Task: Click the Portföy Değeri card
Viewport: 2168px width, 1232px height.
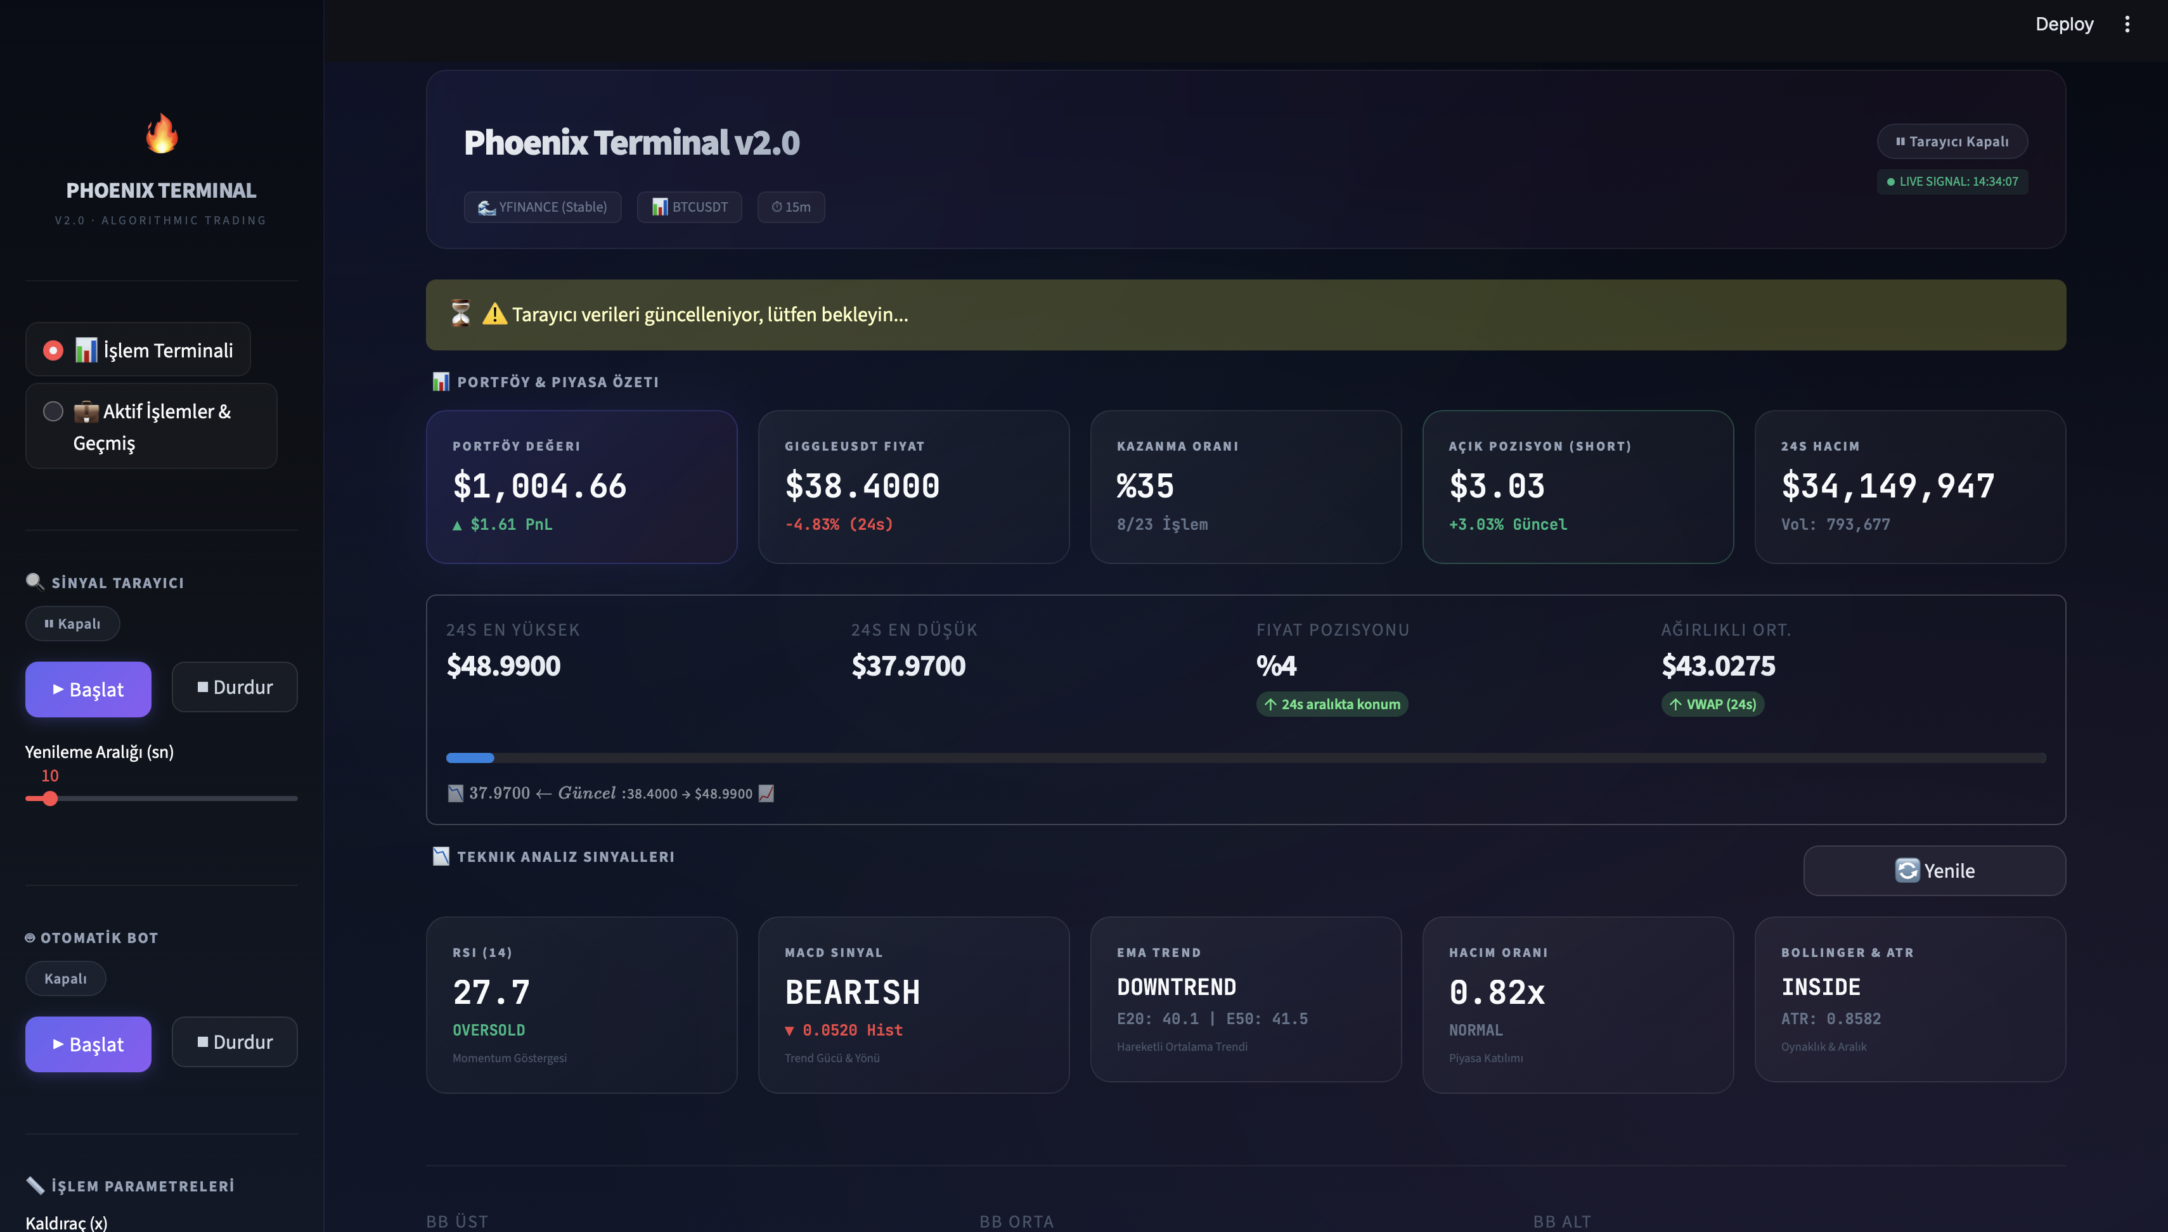Action: pyautogui.click(x=581, y=487)
